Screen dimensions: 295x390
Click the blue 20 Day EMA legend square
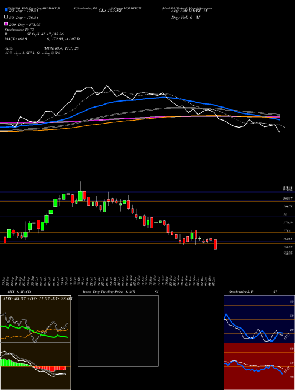[6, 9]
